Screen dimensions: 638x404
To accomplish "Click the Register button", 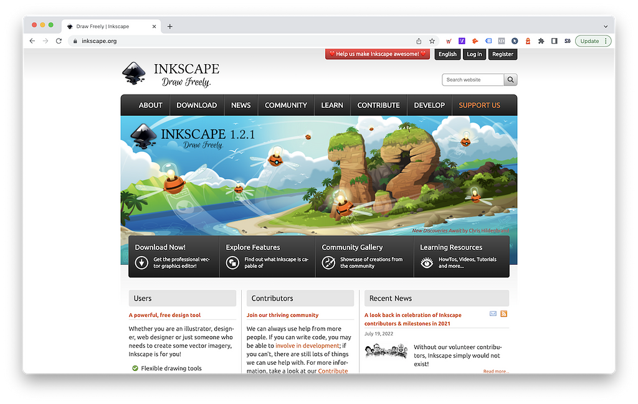I will pyautogui.click(x=503, y=54).
